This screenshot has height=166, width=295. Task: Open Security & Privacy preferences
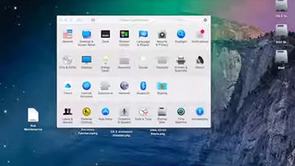coord(162,38)
